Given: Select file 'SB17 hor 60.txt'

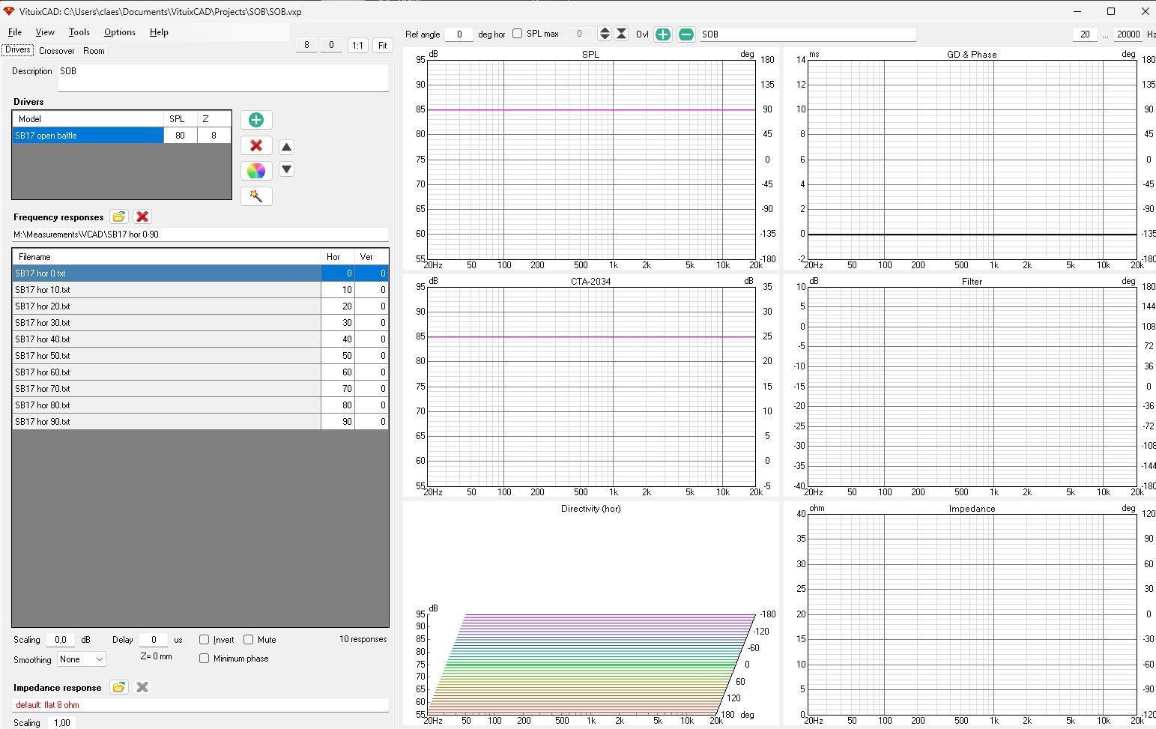Looking at the screenshot, I should tap(166, 372).
